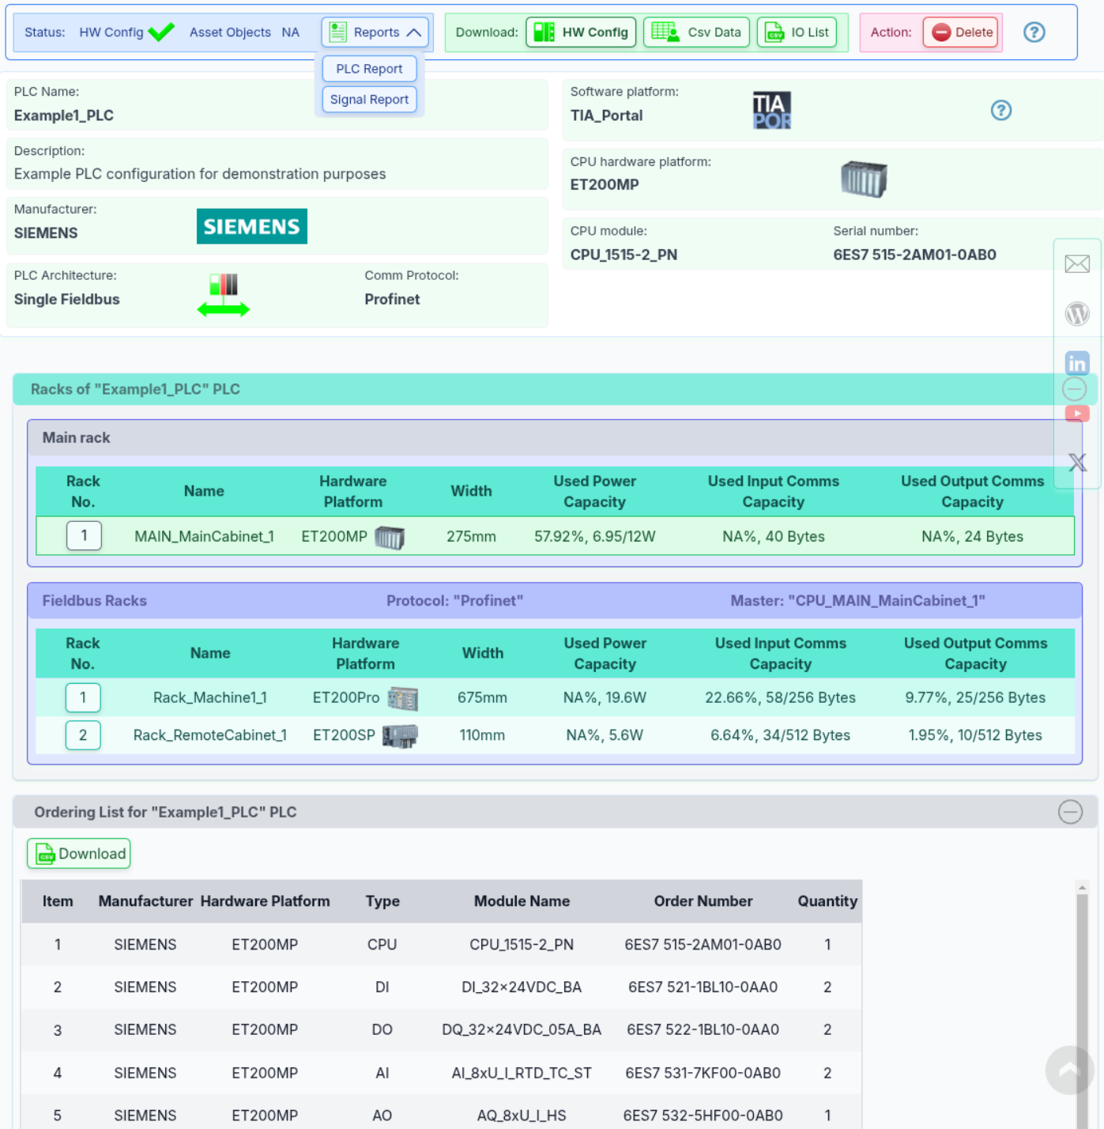Open the YouTube icon in sidebar
Screen dimensions: 1104x1129
point(1076,413)
